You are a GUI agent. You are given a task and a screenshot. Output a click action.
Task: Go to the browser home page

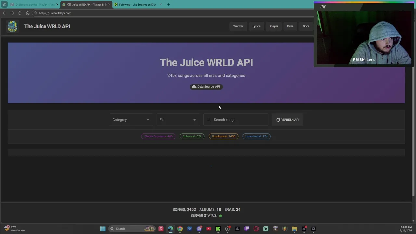click(x=28, y=13)
